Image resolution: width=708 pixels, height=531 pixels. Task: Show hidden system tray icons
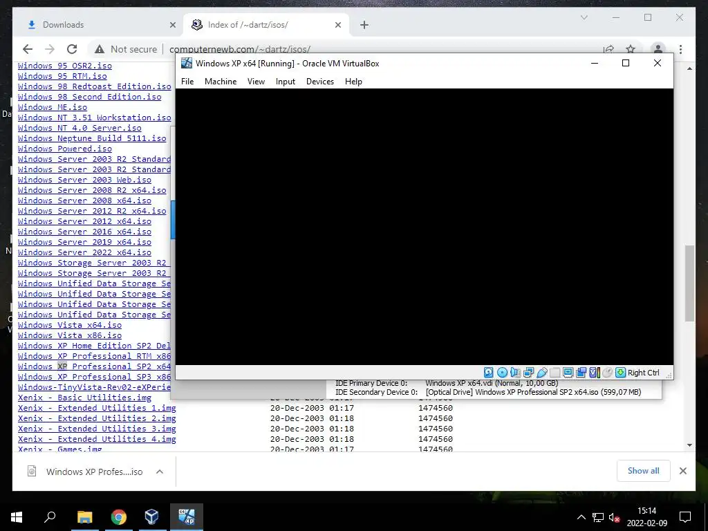(581, 517)
